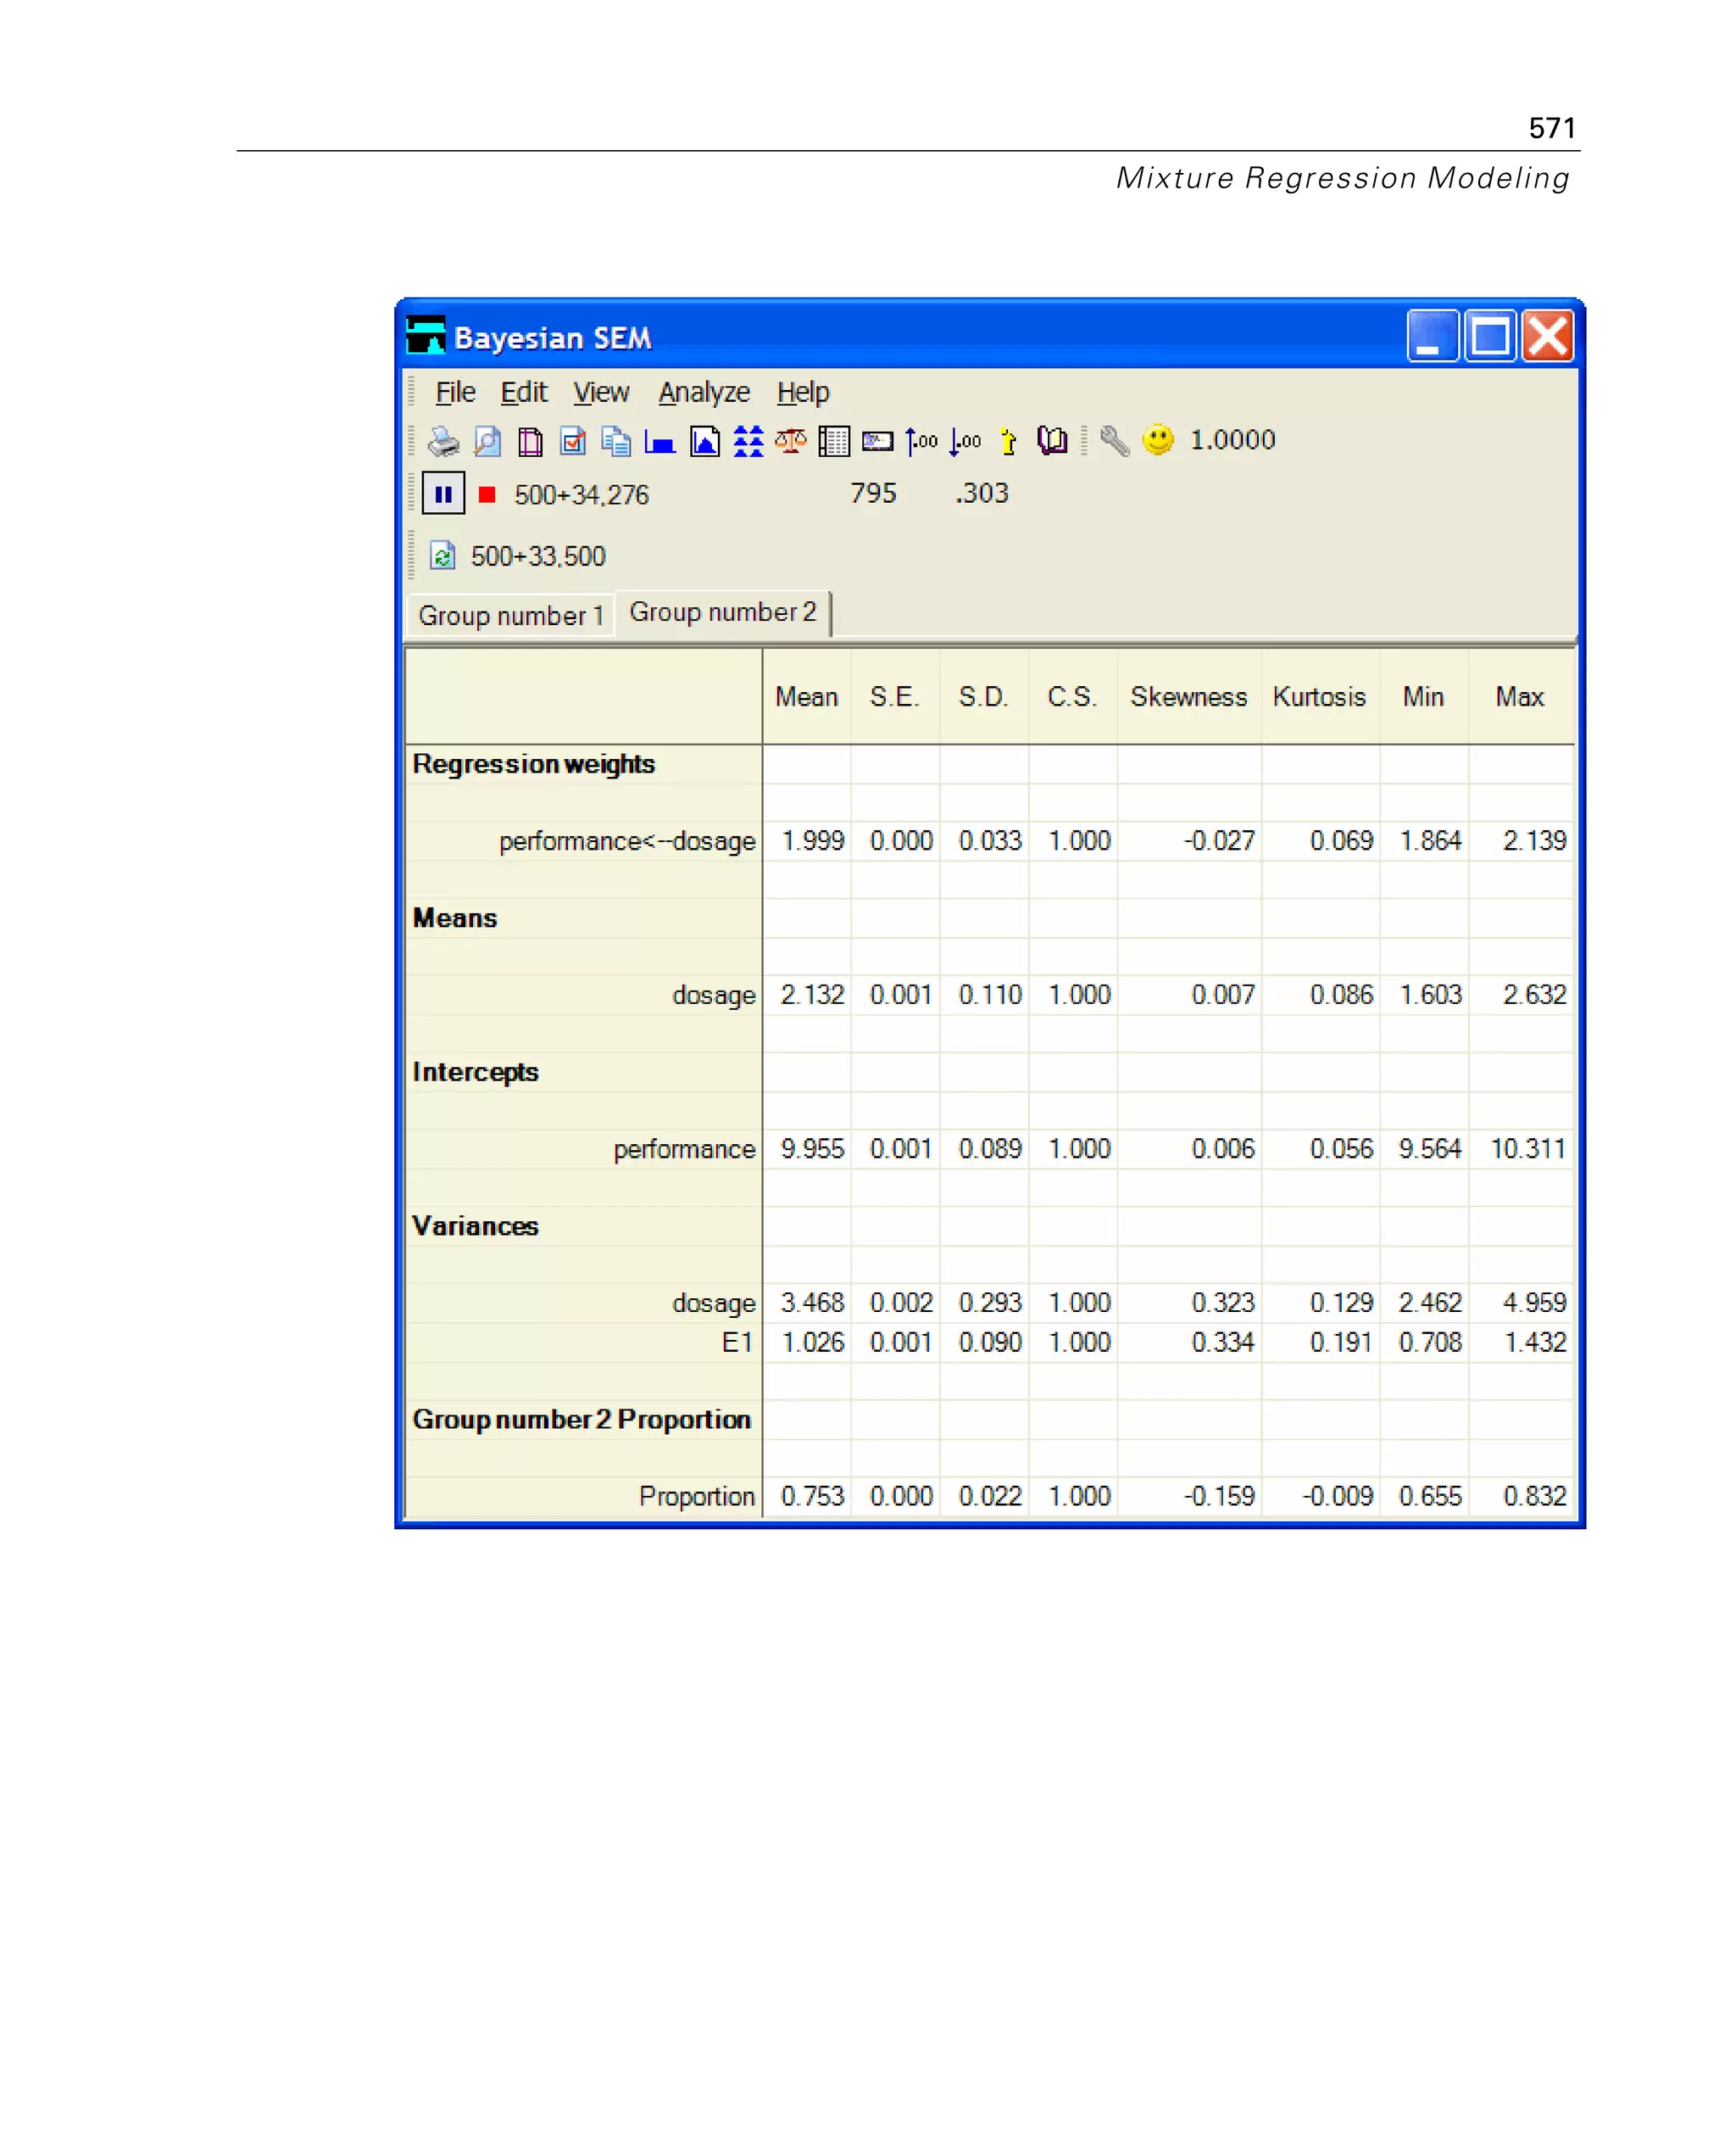Open the File menu
The height and width of the screenshot is (2132, 1736).
click(456, 392)
